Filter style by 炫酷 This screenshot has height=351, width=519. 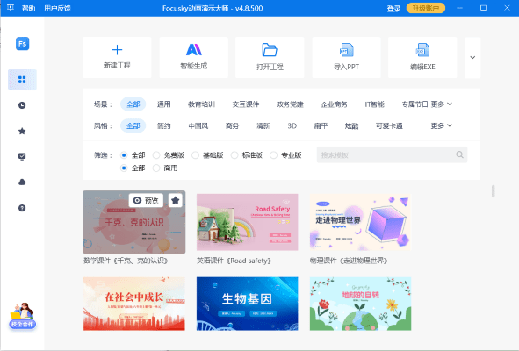tap(351, 125)
